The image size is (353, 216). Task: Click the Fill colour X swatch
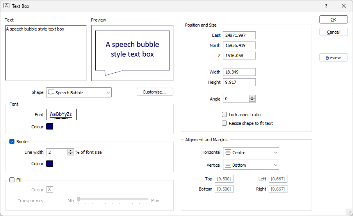coord(50,189)
